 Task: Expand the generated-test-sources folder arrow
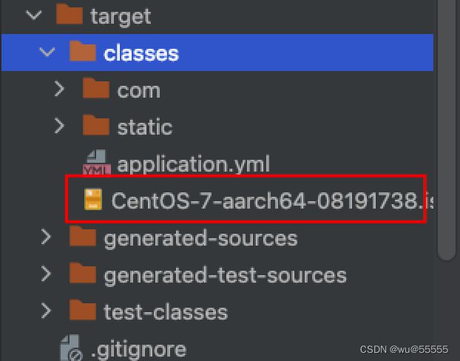click(x=47, y=274)
